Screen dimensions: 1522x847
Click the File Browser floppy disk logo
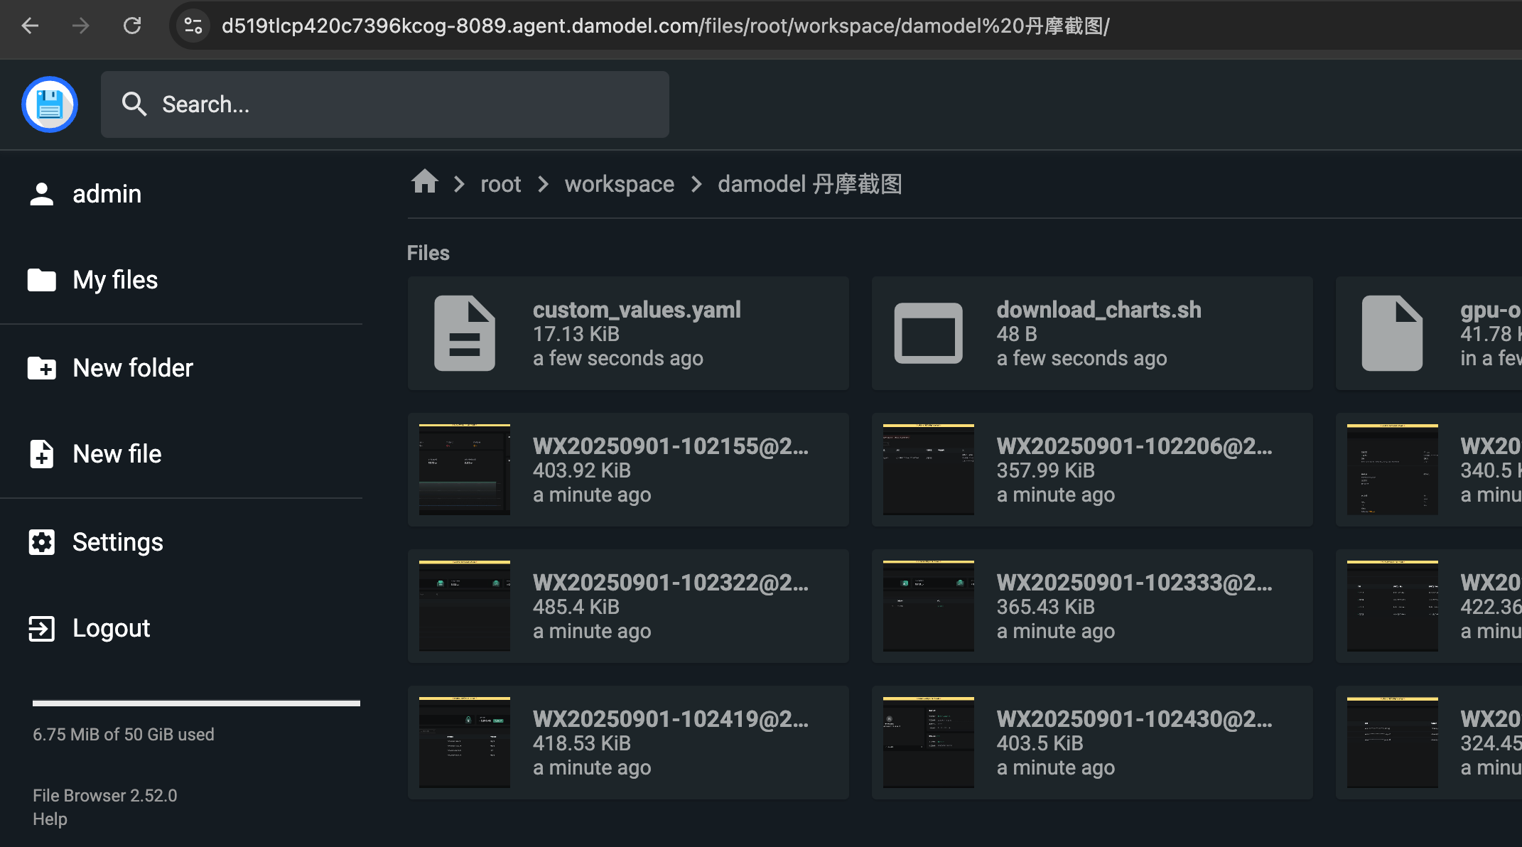pos(49,104)
